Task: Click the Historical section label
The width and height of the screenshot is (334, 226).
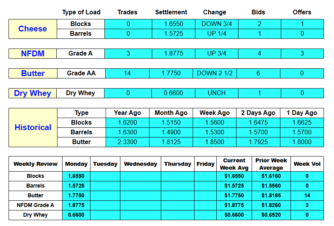Action: pos(33,127)
